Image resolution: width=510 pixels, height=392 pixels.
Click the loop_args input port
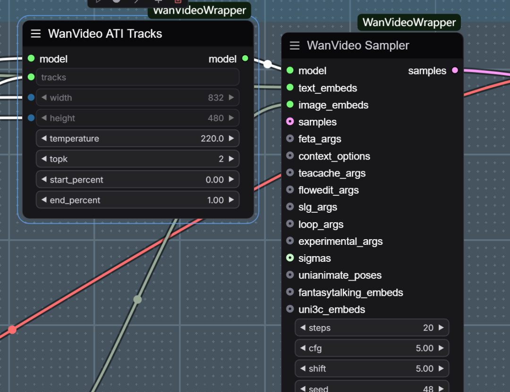click(290, 224)
